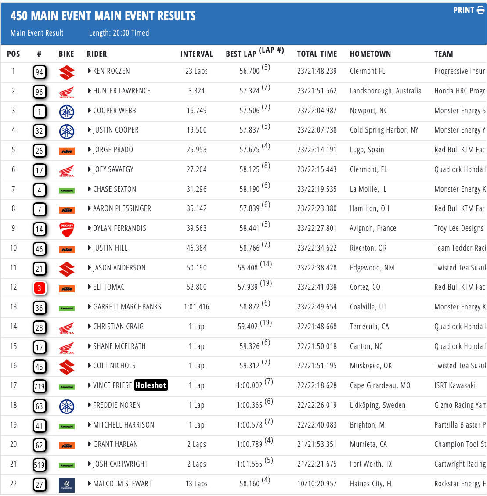Open Freddie Noren's rider name link
This screenshot has width=487, height=496.
[x=117, y=405]
